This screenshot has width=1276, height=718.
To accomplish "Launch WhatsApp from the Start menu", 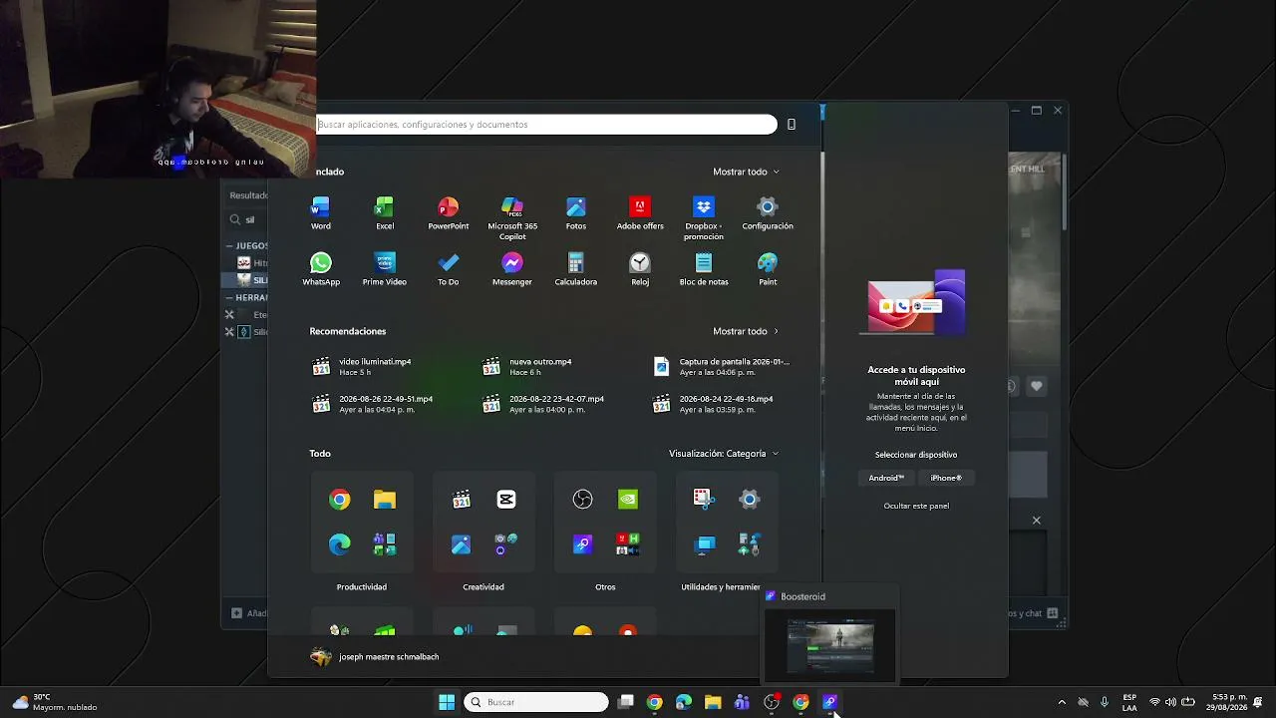I will (x=321, y=269).
